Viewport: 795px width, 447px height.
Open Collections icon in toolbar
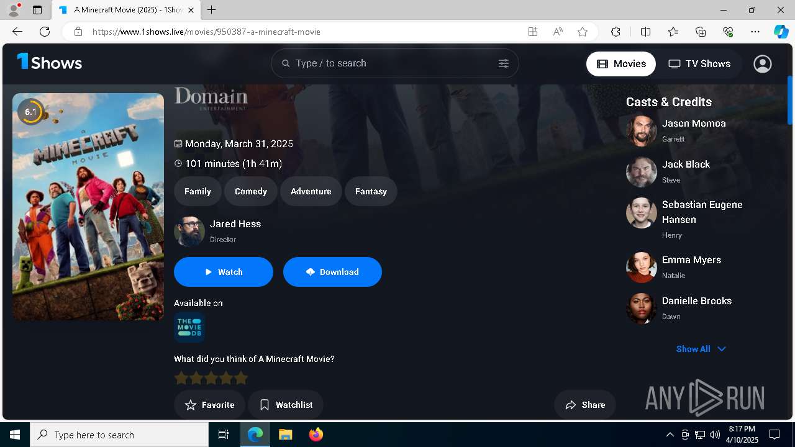pos(701,32)
